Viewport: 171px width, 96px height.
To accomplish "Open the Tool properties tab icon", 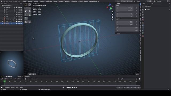I will point(143,7).
